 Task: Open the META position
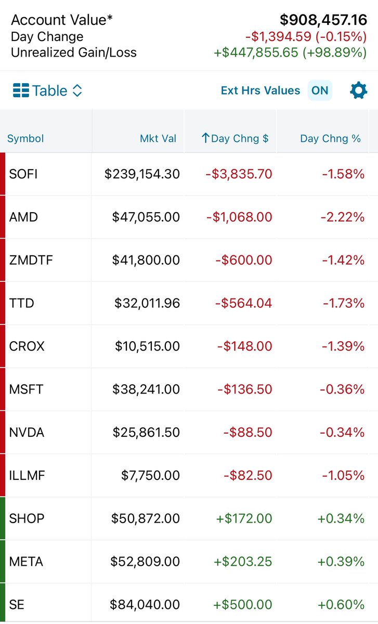coord(189,562)
